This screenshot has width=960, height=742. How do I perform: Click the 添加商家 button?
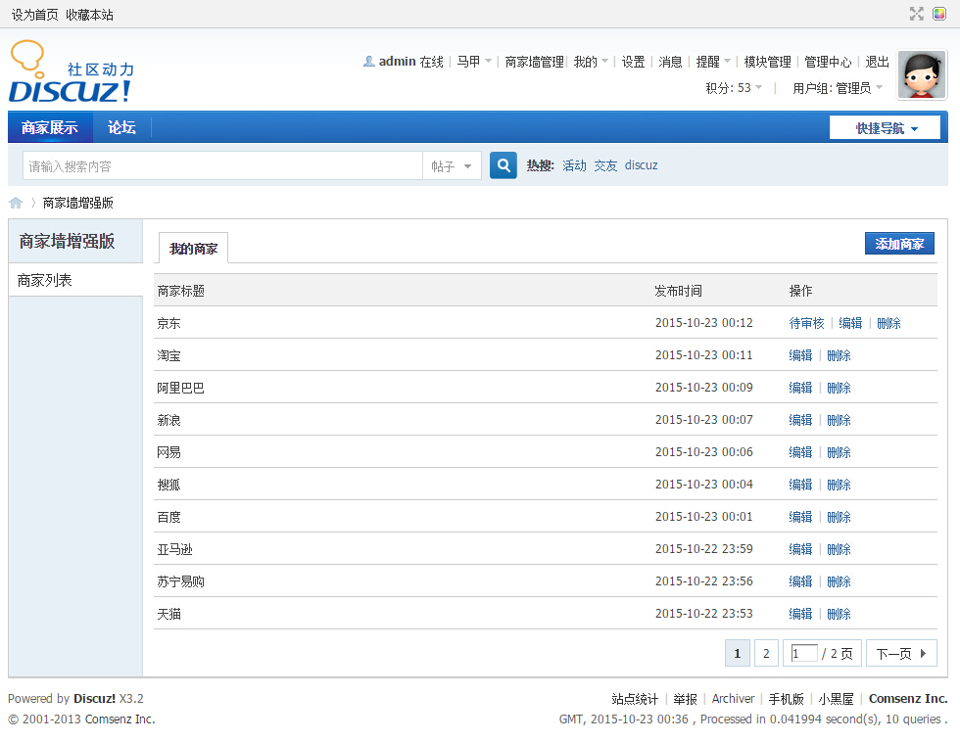[899, 244]
